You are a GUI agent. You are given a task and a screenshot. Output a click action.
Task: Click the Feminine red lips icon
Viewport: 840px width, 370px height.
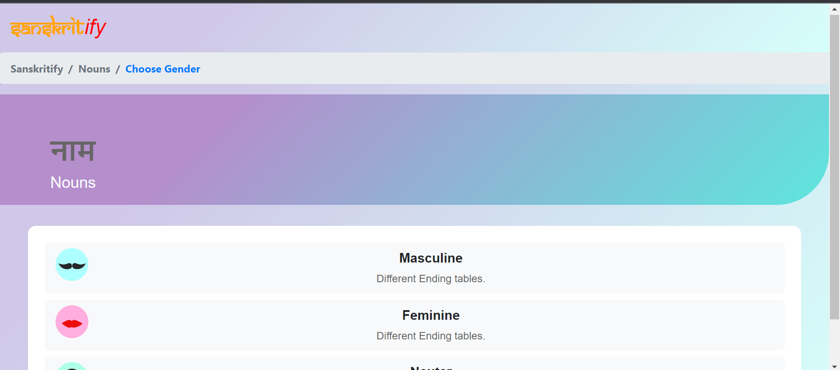(x=72, y=322)
